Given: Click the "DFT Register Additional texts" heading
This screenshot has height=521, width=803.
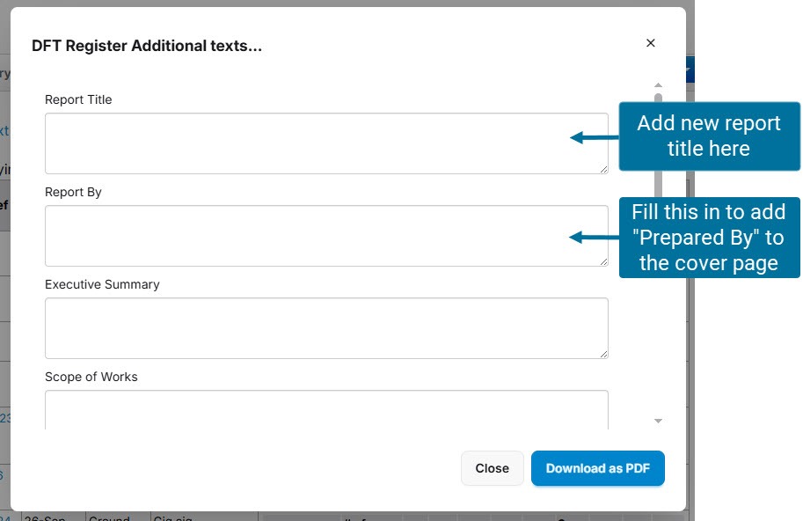Looking at the screenshot, I should [147, 47].
